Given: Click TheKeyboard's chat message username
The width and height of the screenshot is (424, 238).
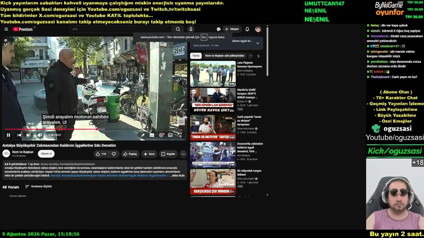Looking at the screenshot, I should coord(380,77).
